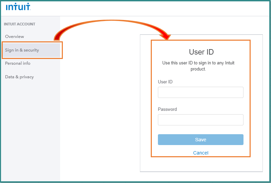This screenshot has width=271, height=183.
Task: Click the Cancel link
Action: pyautogui.click(x=201, y=153)
